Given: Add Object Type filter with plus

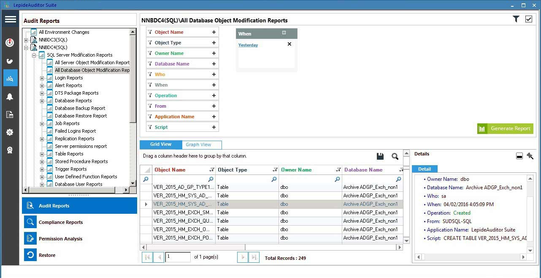Looking at the screenshot, I should point(214,43).
